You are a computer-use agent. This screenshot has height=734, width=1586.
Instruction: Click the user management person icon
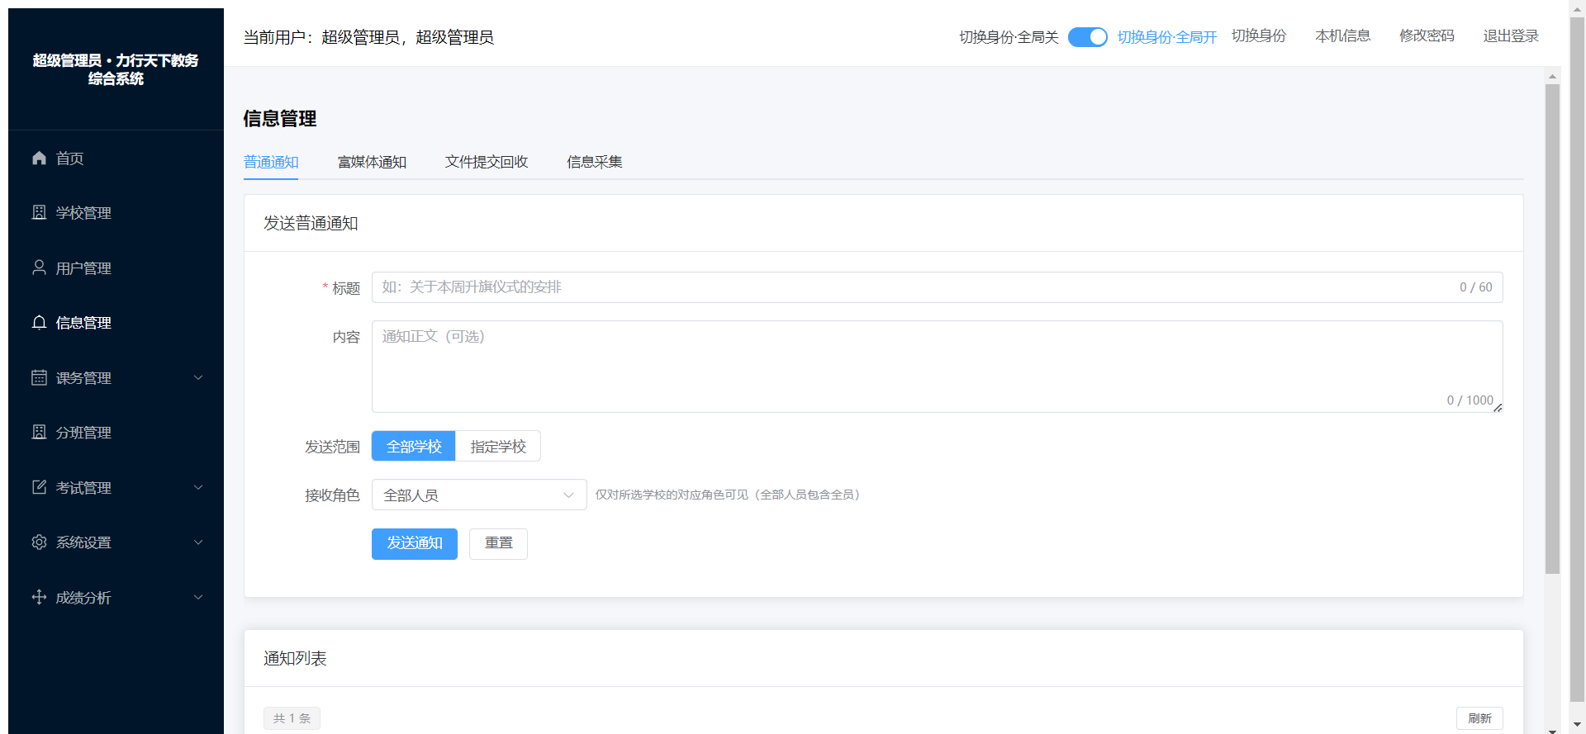coord(39,268)
